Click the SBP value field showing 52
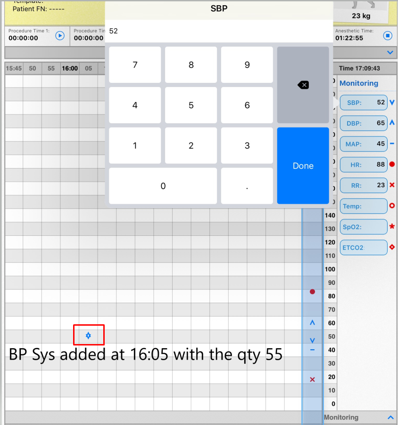The height and width of the screenshot is (425, 398). point(219,31)
